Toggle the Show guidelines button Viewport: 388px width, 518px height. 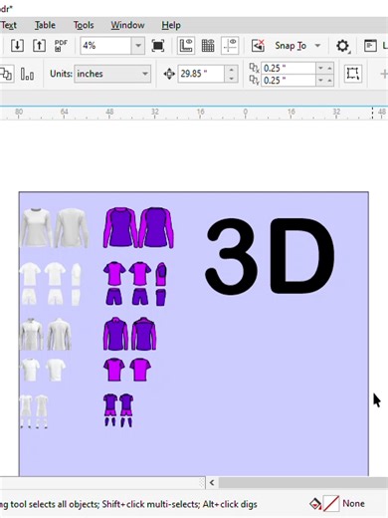point(230,46)
